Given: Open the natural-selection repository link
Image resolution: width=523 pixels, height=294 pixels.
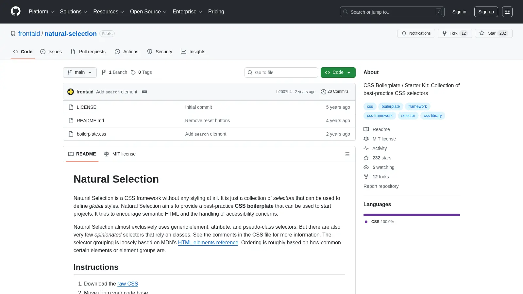Looking at the screenshot, I should click(x=71, y=34).
